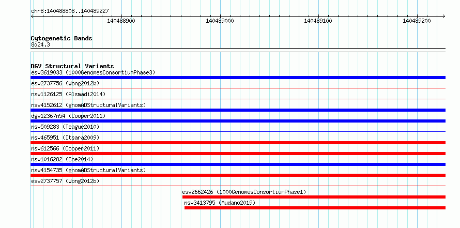Image resolution: width=460 pixels, height=228 pixels.
Task: Open esv2662426 (1000GenomesConsortiumPhase1) label
Action: [x=244, y=192]
